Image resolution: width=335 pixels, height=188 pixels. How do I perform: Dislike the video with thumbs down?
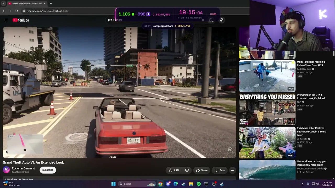click(187, 170)
